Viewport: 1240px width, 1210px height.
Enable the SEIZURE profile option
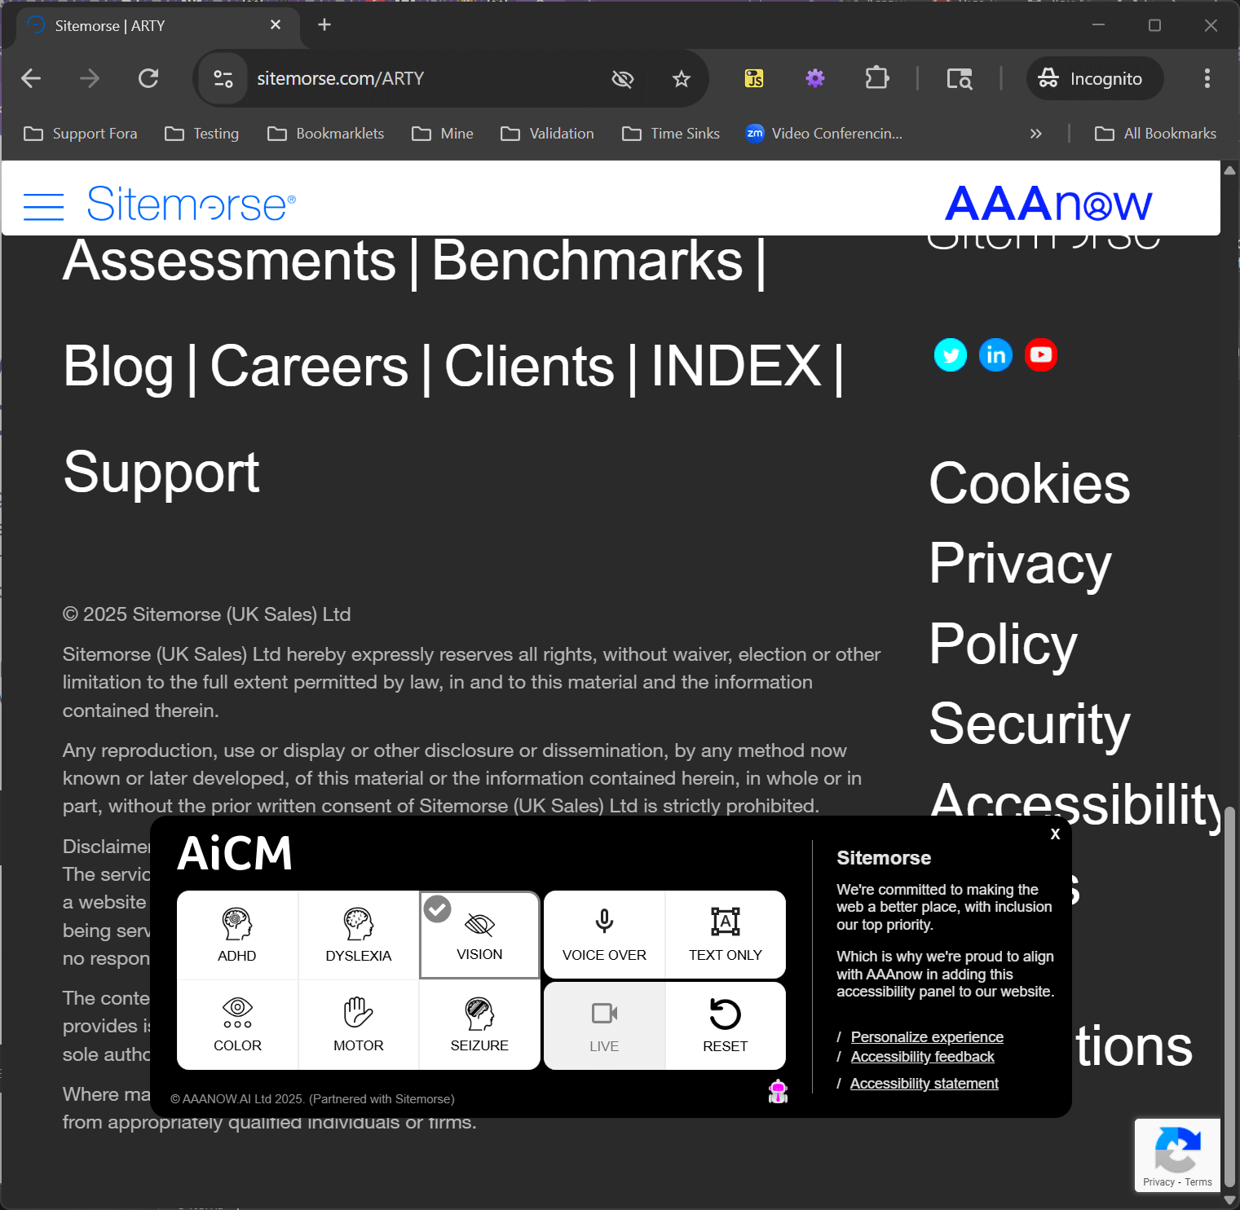tap(479, 1025)
